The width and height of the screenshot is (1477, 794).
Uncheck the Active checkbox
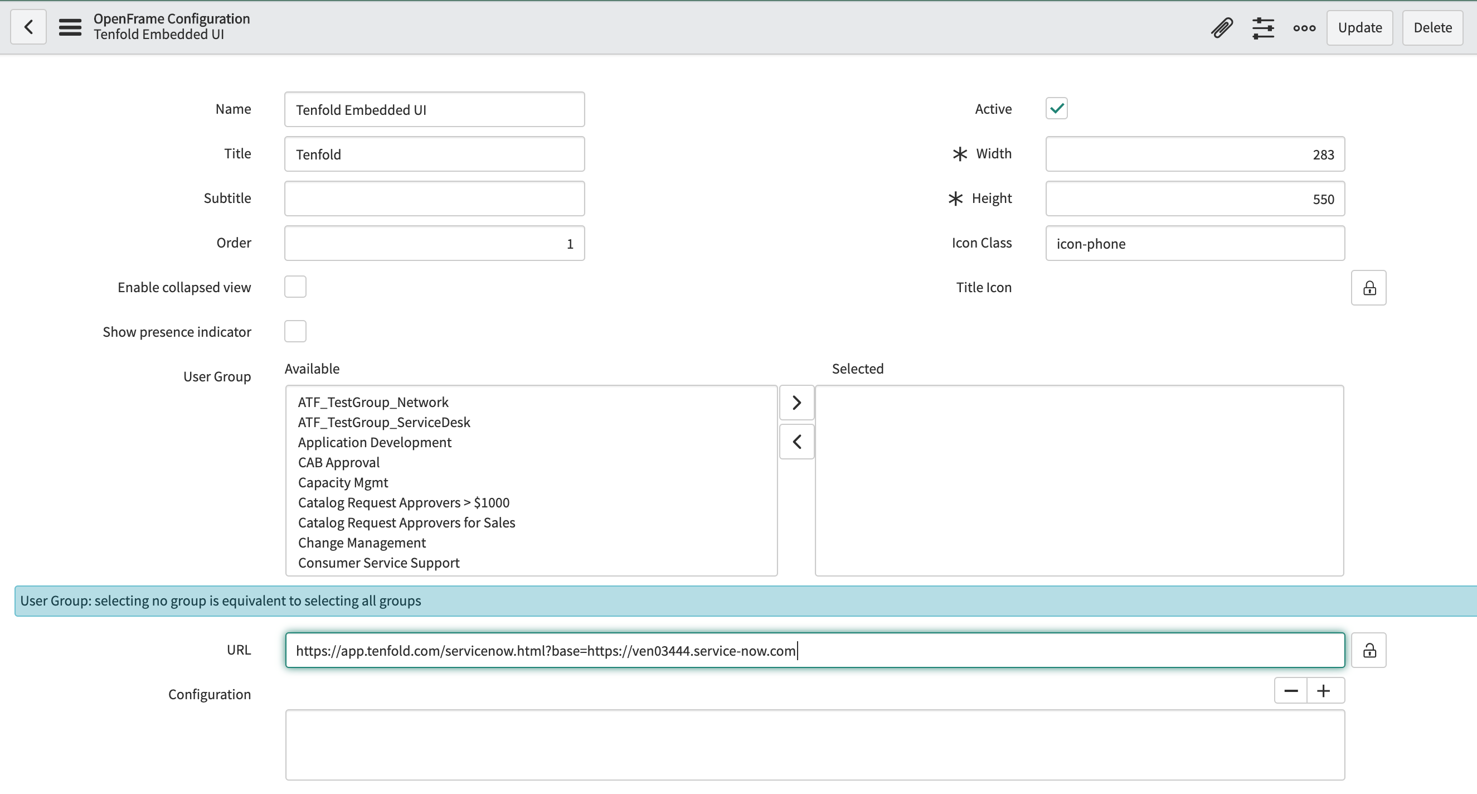click(x=1057, y=108)
